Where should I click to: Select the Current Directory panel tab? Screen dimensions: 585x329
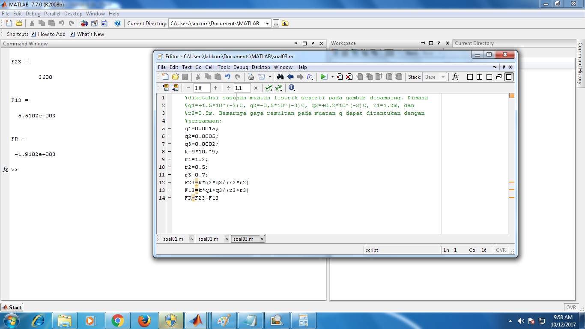pyautogui.click(x=474, y=43)
